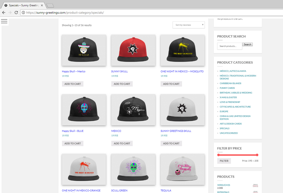Open the hamburger menu icon

pos(4,21)
